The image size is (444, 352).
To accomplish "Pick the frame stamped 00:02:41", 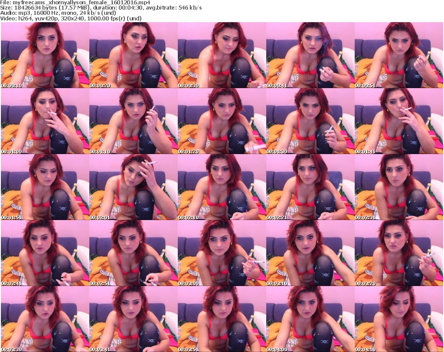I will coord(45,253).
